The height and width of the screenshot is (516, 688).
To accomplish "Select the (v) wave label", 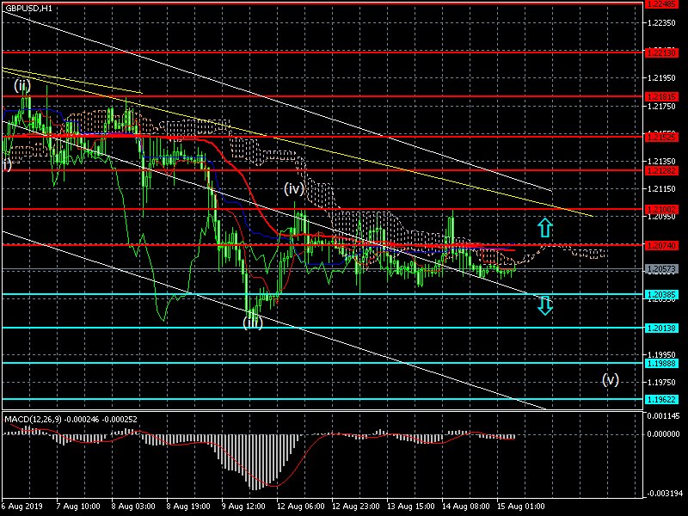I will pos(610,379).
